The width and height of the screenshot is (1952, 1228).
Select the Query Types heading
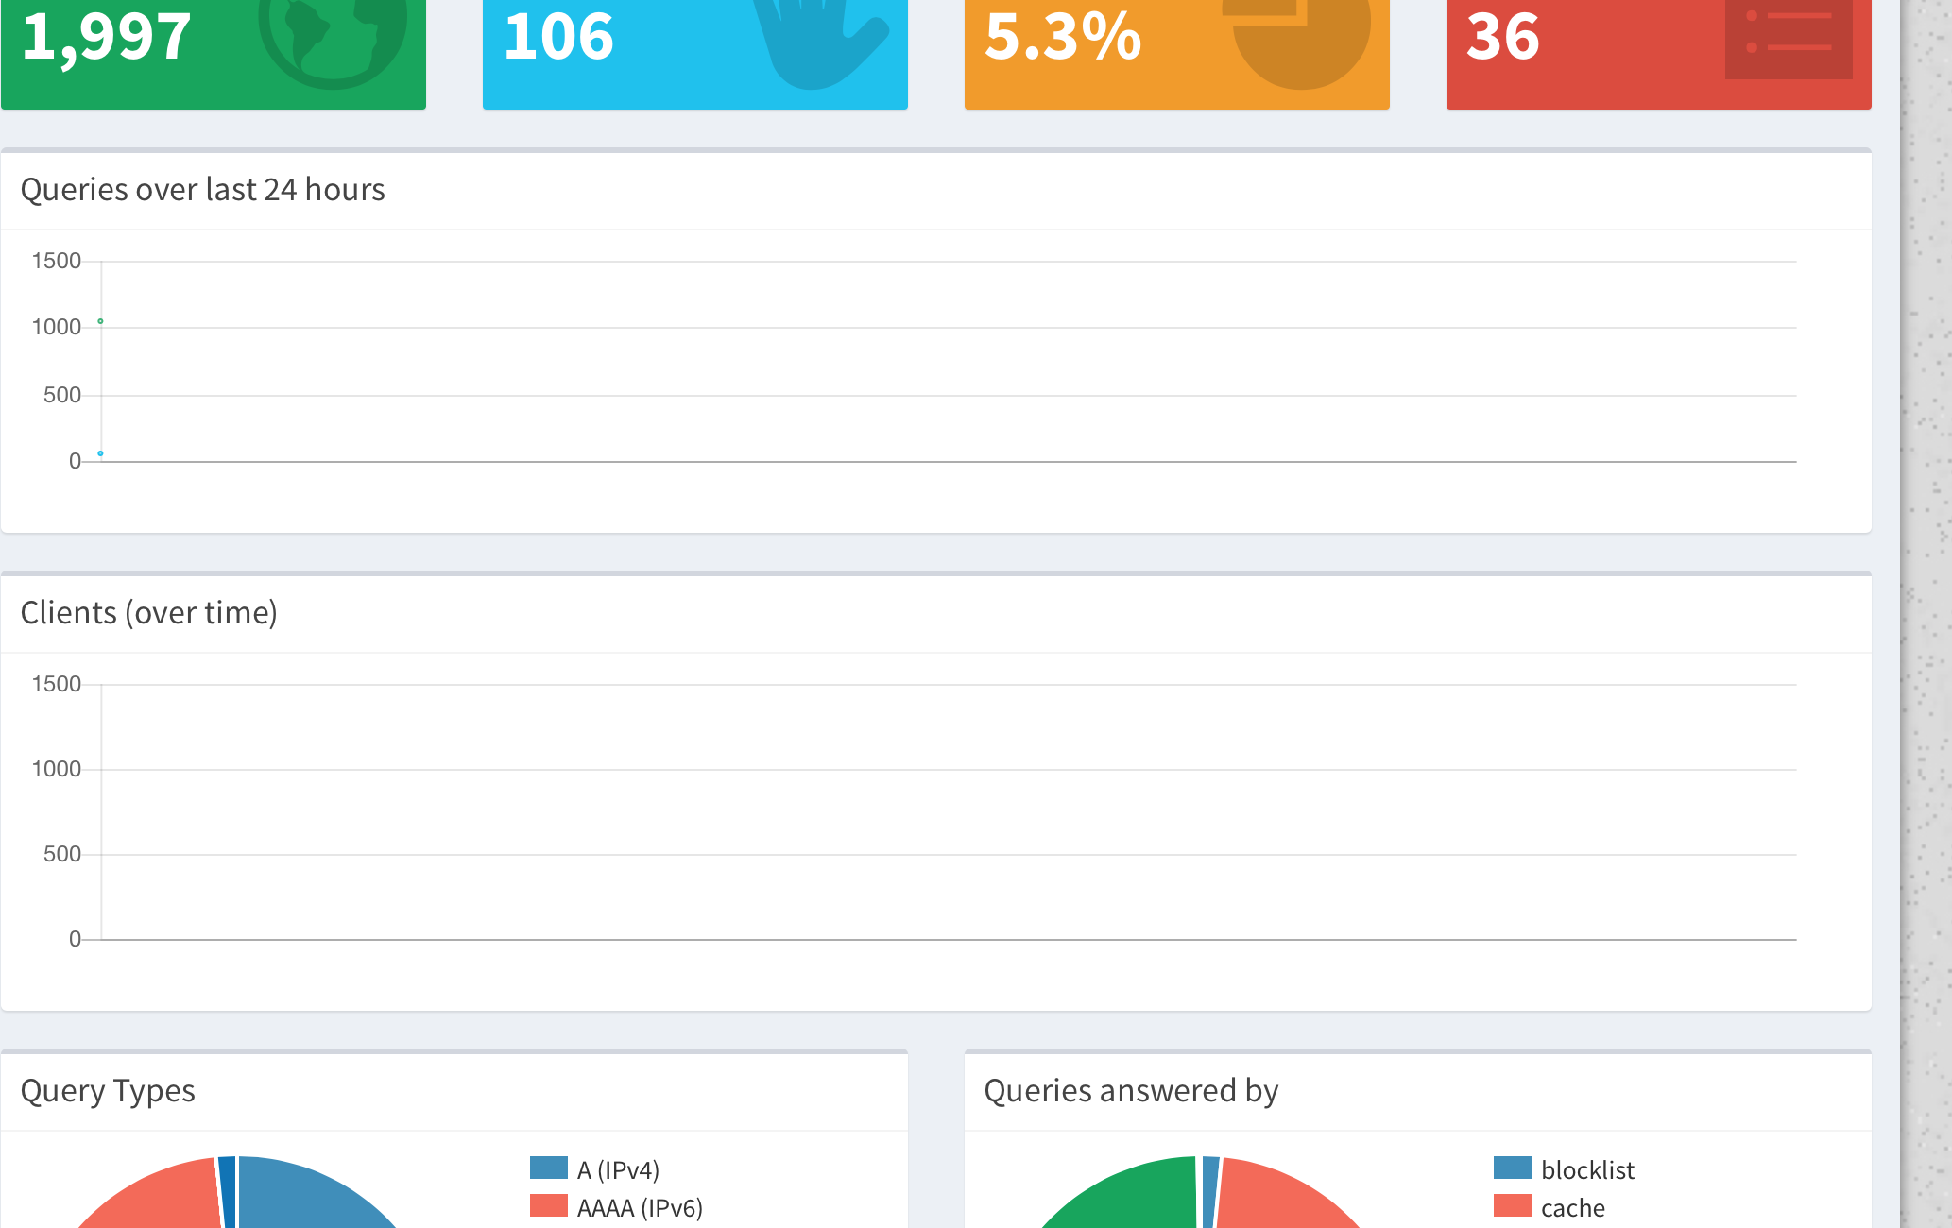[108, 1091]
